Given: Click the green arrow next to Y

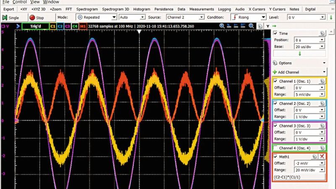Looking at the screenshot, I should pos(274,26).
